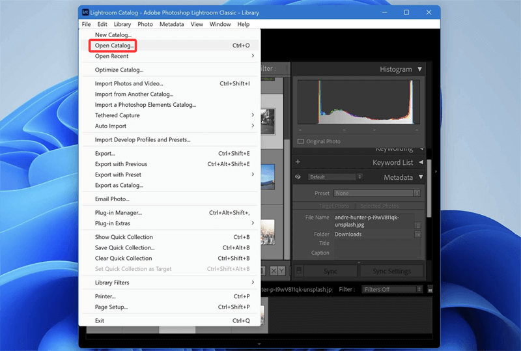Open the View menu
The height and width of the screenshot is (351, 521).
tap(197, 24)
